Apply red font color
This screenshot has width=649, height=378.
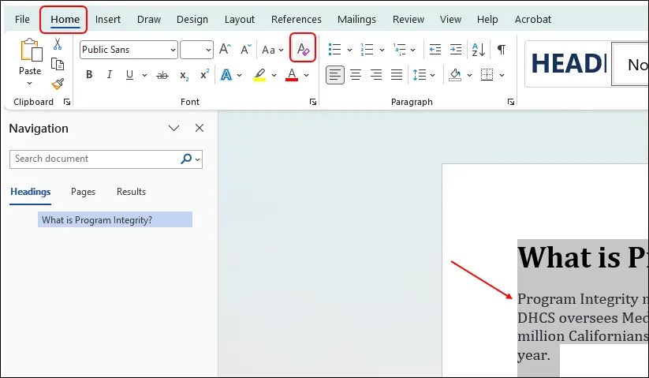point(292,75)
